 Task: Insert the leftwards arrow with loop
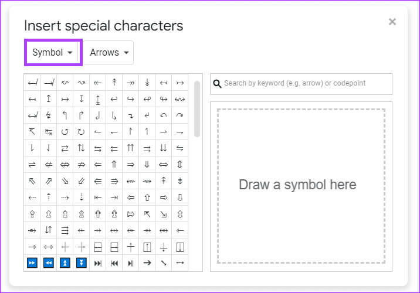tap(147, 99)
